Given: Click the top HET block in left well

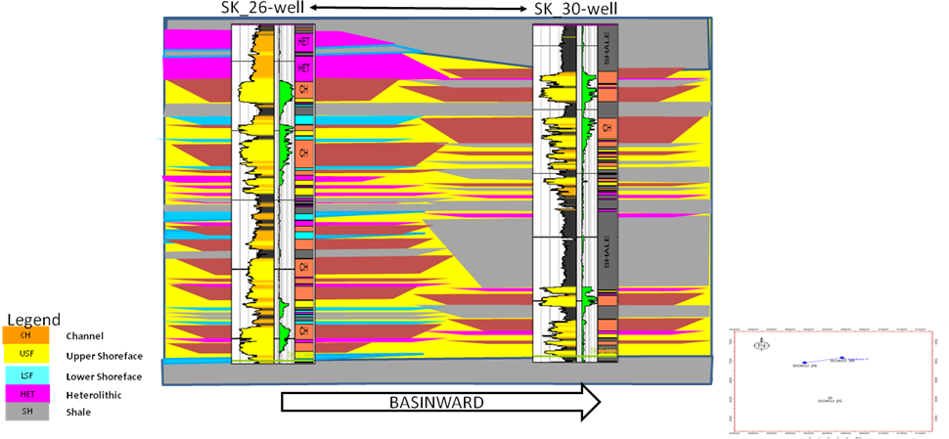Looking at the screenshot, I should click(304, 42).
